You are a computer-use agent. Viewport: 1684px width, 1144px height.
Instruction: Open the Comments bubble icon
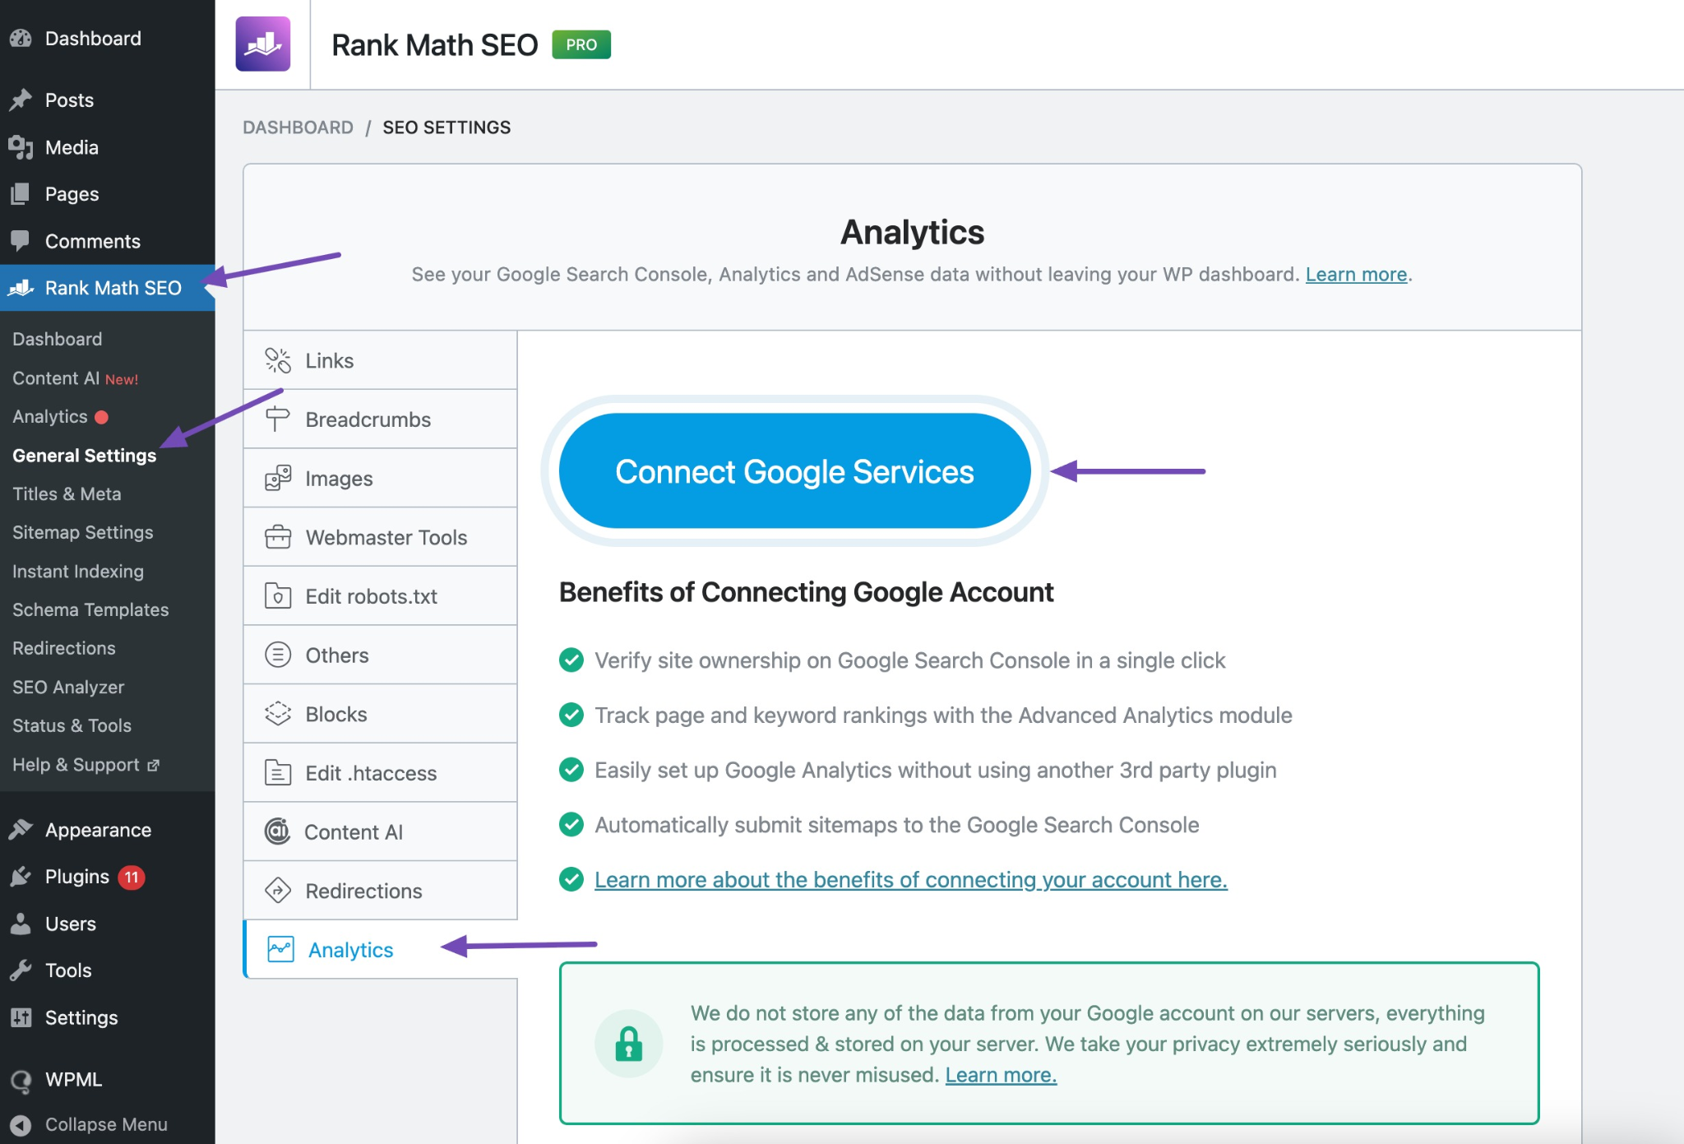[21, 241]
